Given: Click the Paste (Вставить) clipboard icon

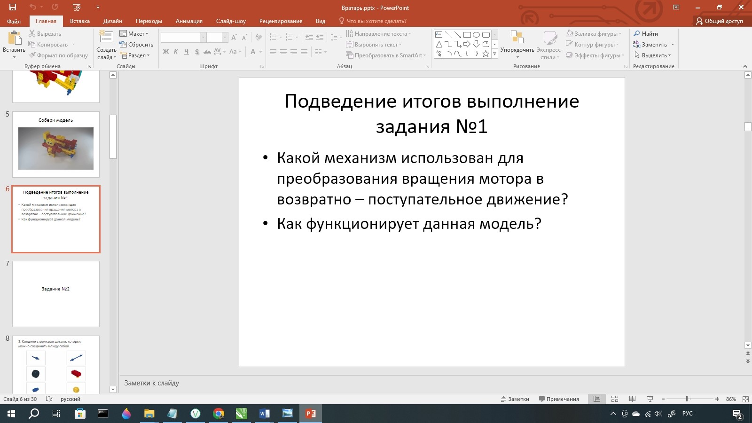Looking at the screenshot, I should tap(14, 39).
